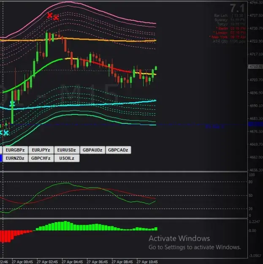Click the two red X sell markers
The image size is (263, 264).
[53, 16]
